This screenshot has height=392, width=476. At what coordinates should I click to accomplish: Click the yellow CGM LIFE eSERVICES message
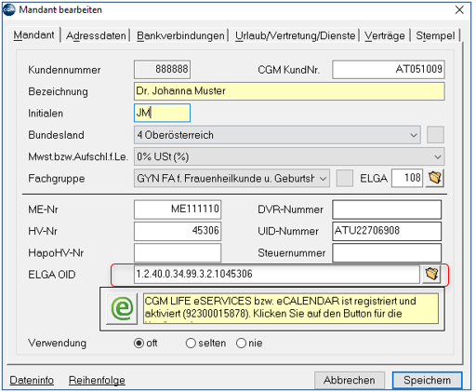pos(291,308)
